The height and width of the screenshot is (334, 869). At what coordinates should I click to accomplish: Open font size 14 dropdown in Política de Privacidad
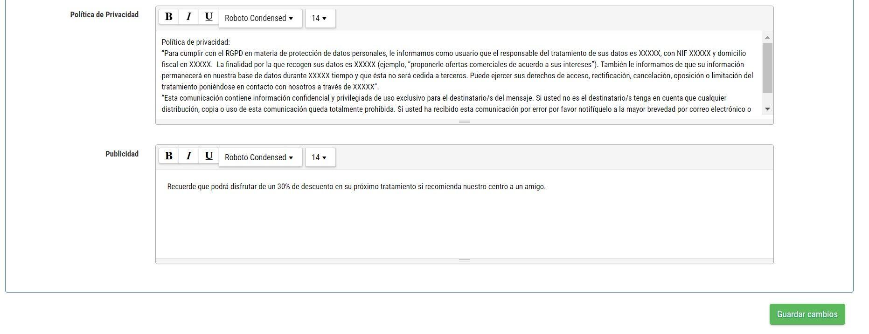point(320,18)
